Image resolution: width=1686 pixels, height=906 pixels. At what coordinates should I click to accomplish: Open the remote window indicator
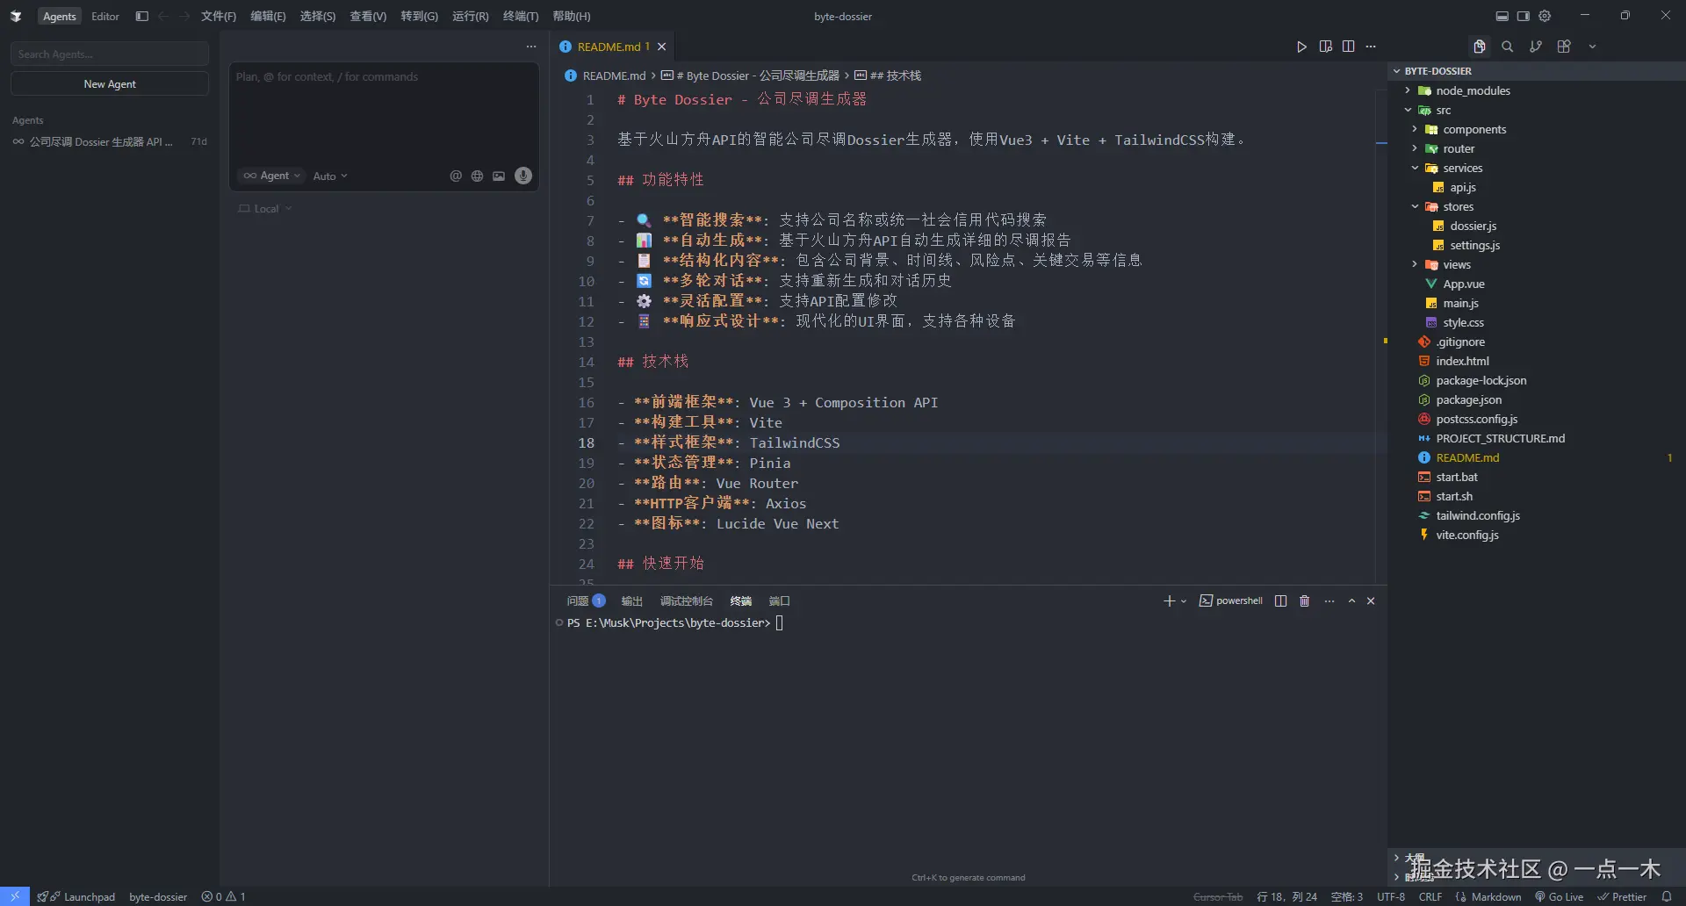coord(15,896)
